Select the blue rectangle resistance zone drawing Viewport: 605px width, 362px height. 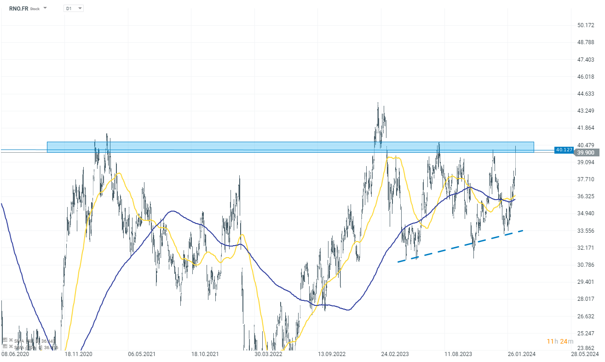coord(290,147)
